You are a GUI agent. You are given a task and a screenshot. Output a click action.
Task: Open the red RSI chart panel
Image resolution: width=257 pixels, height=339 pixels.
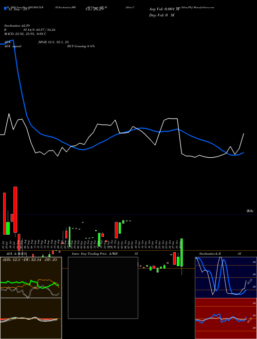click(226, 318)
